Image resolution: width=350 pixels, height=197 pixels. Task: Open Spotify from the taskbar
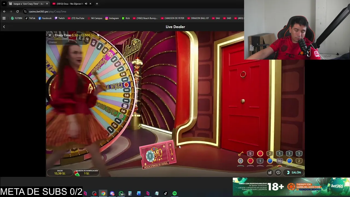(x=174, y=193)
